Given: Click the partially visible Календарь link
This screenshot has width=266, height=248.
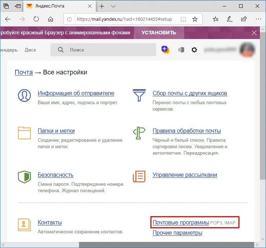Looking at the screenshot, I should [x=9, y=50].
